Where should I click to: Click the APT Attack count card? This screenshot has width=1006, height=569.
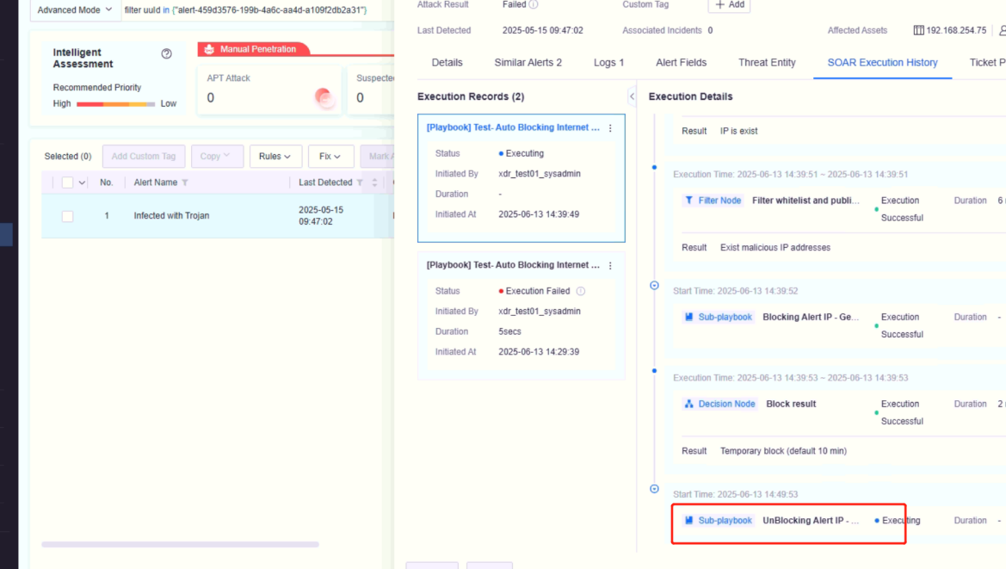point(268,90)
